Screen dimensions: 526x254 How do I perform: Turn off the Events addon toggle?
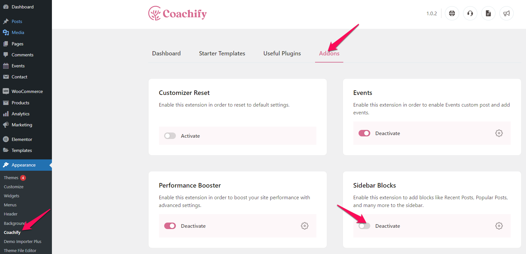(364, 133)
